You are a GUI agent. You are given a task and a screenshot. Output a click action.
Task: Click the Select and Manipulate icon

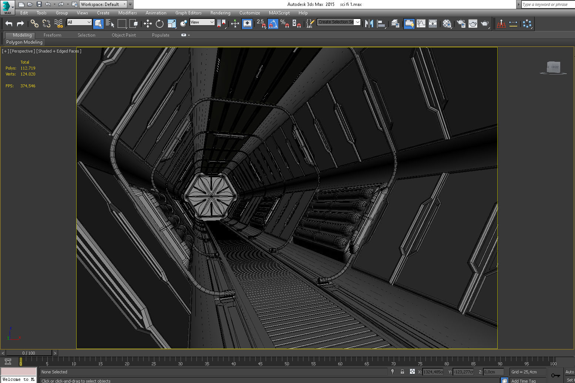[x=235, y=24]
